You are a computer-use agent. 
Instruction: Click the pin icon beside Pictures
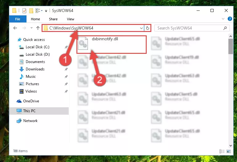point(66,84)
